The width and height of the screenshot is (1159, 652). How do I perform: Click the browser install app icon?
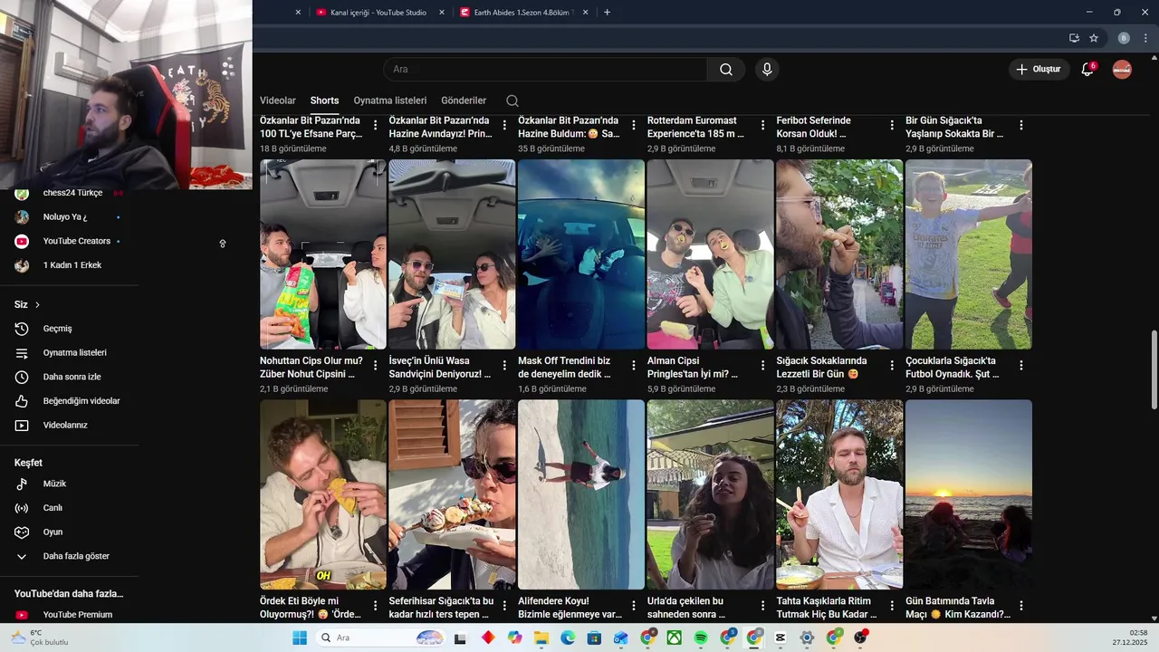click(x=1074, y=38)
